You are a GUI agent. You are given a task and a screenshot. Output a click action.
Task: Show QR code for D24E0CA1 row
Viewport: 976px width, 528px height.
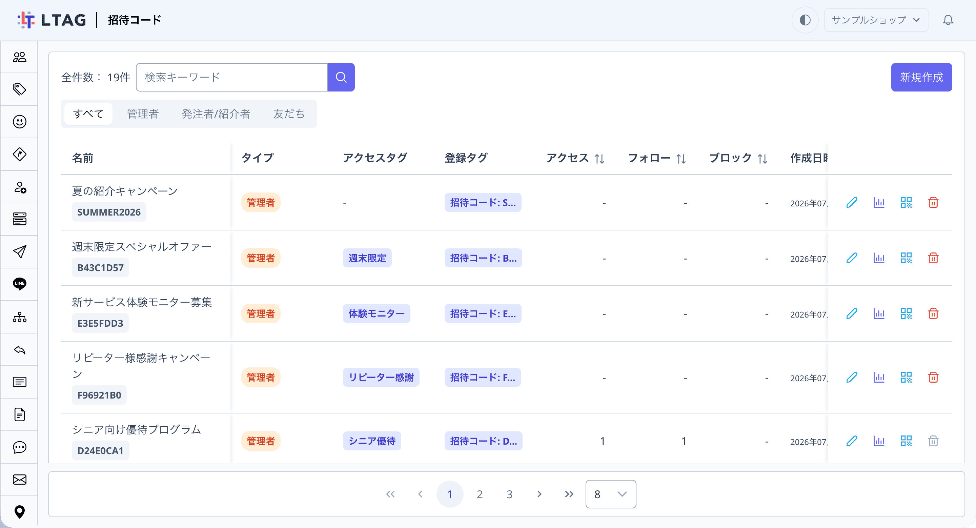coord(906,441)
